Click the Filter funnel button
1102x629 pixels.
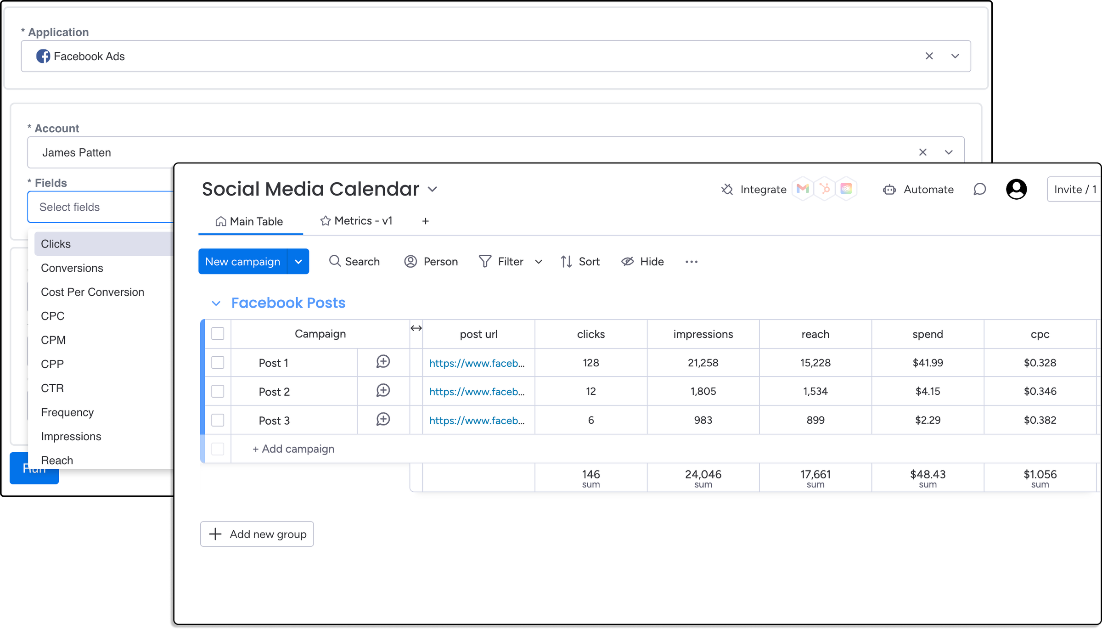[x=501, y=261]
